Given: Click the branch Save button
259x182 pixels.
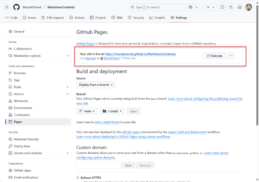Looking at the screenshot, I should [133, 111].
